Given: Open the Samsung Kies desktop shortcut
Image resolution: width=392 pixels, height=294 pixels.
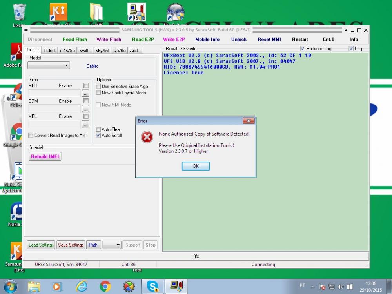Looking at the screenshot, I should pos(58,15).
